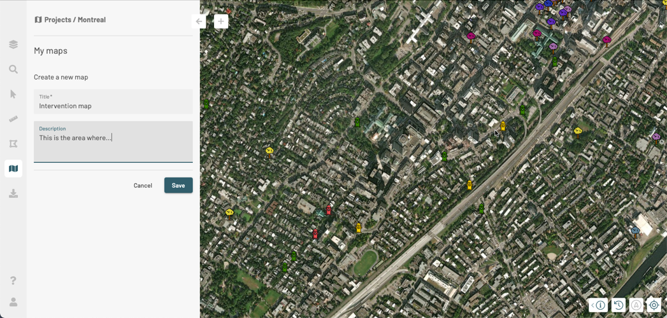Collapse the side panel with the back arrow
The height and width of the screenshot is (318, 667).
199,21
